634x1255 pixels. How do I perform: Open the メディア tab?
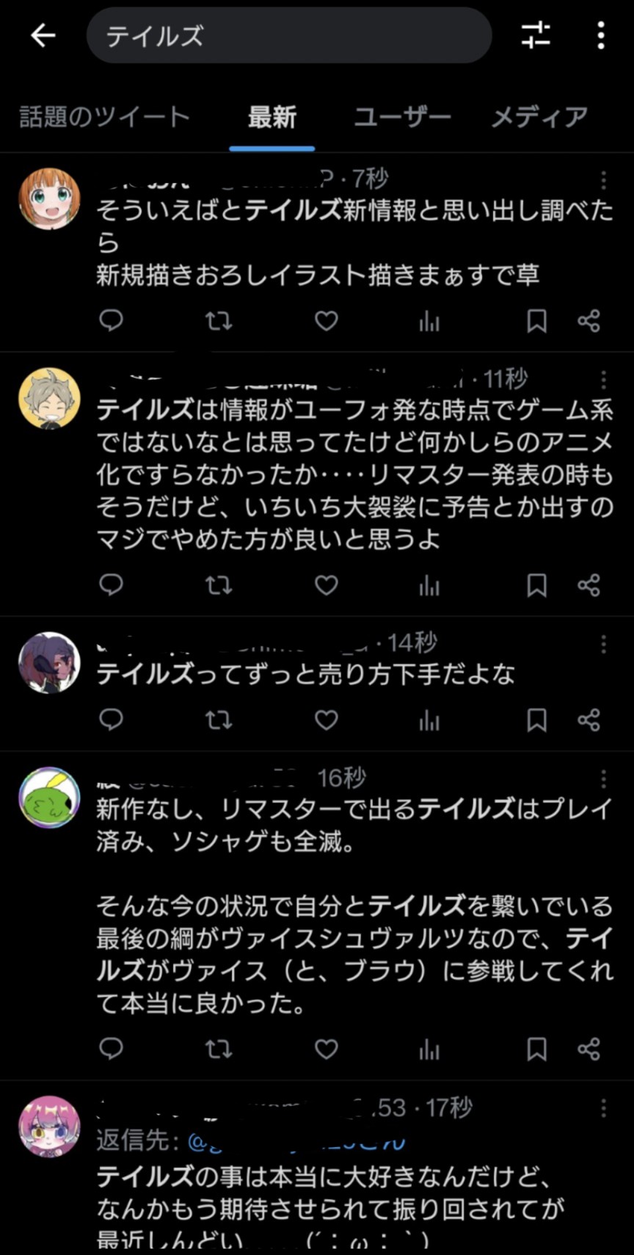click(x=539, y=117)
